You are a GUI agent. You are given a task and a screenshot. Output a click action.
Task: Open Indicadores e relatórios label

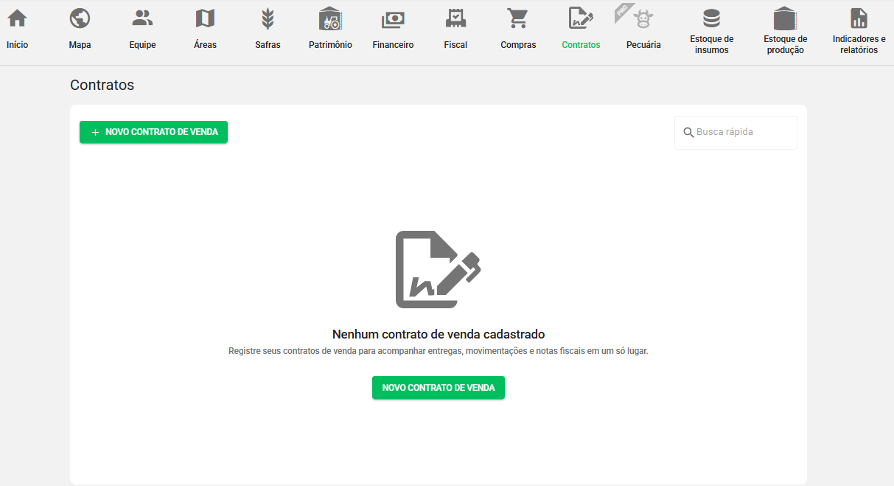[859, 45]
